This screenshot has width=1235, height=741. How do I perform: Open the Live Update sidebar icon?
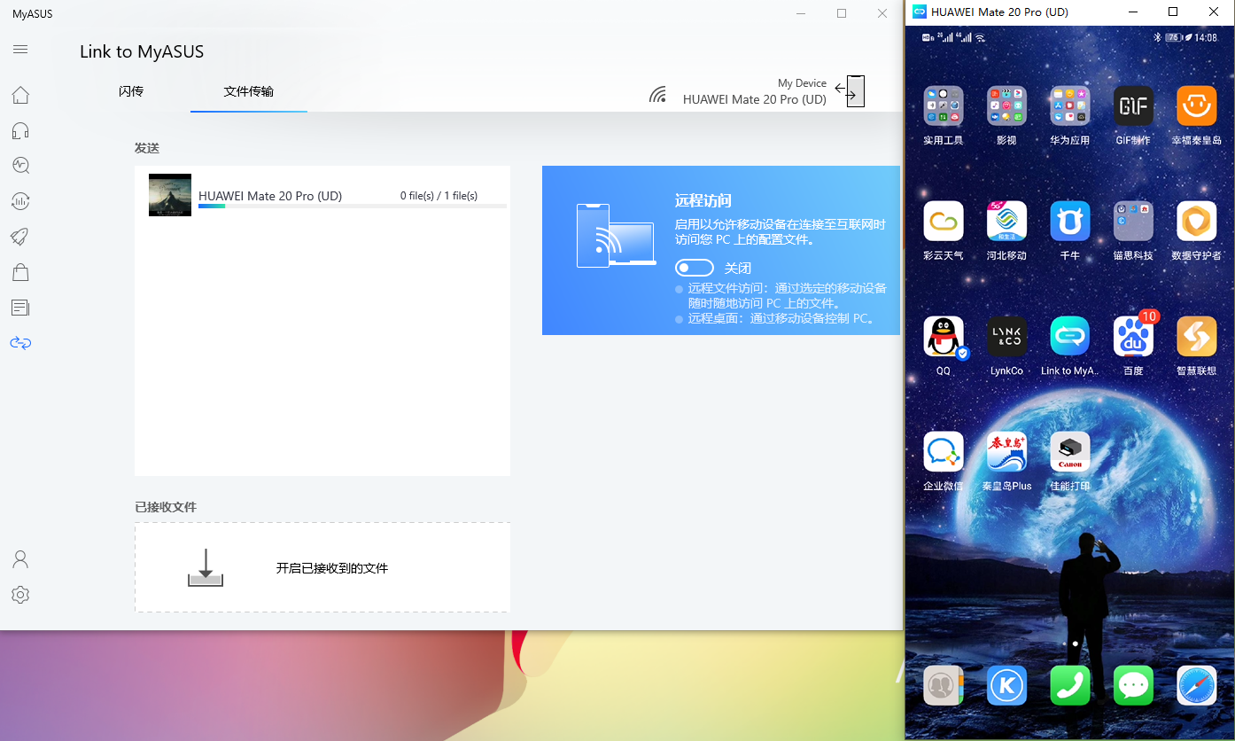[x=20, y=200]
